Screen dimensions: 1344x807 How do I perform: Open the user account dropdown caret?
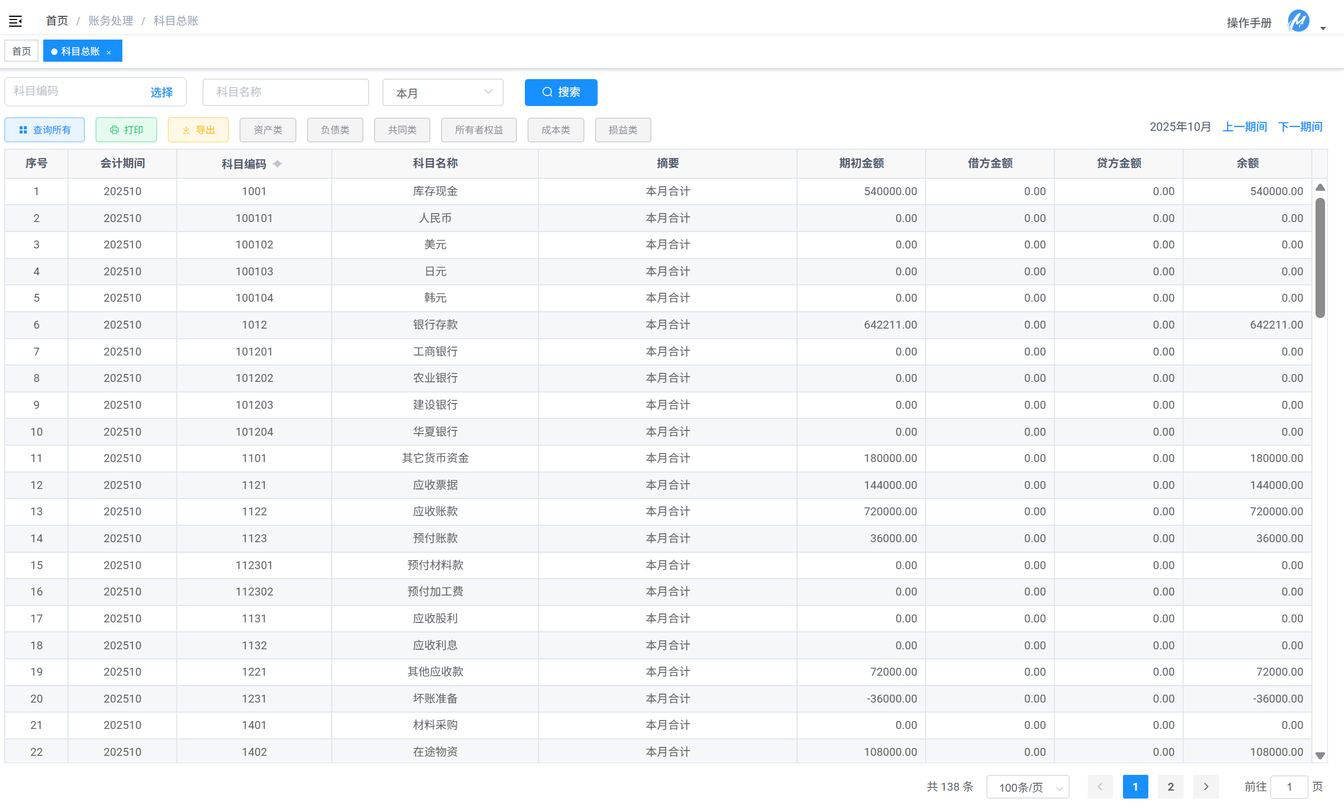click(1323, 28)
